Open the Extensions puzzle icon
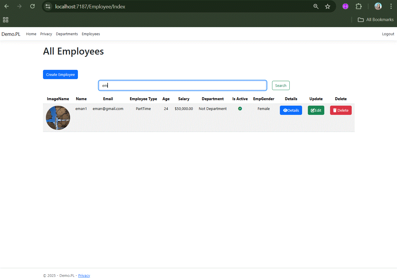 (x=359, y=6)
